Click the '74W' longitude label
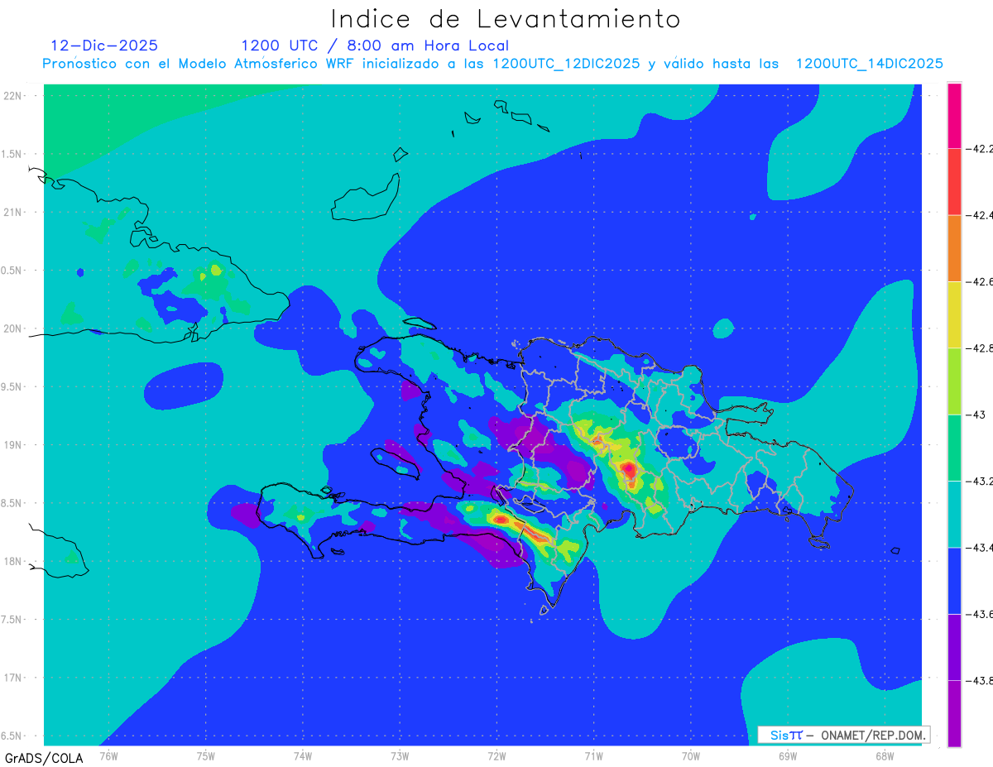Screen dimensions: 993x767 (x=303, y=755)
